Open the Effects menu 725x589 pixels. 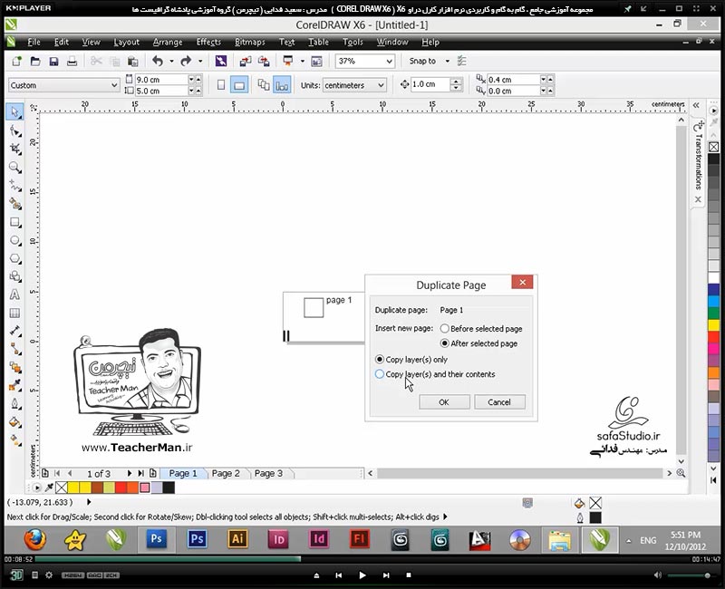[x=208, y=42]
